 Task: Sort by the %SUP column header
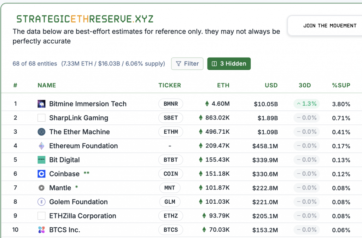pos(341,85)
